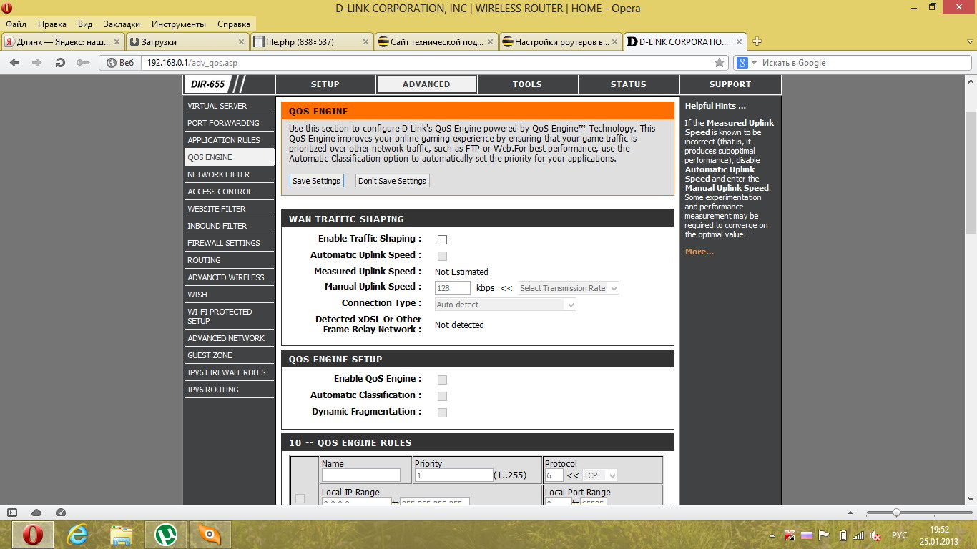Reload the router page

[x=60, y=63]
